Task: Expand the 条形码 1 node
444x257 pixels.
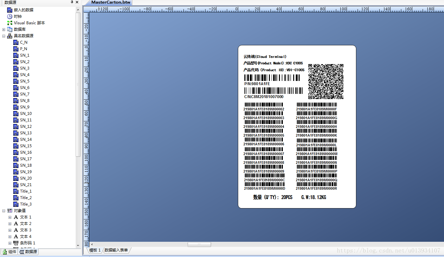Action: pos(10,243)
